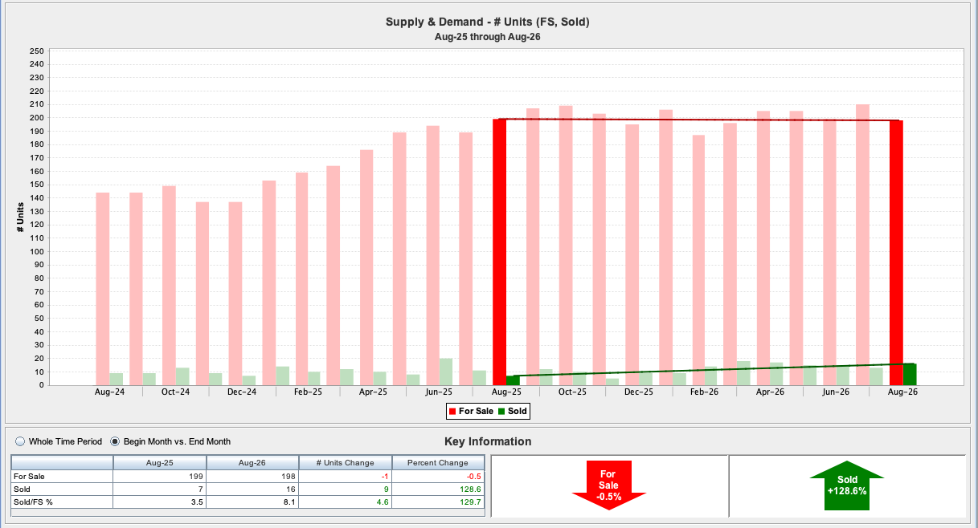The image size is (978, 528).
Task: Click the Apr-26 x-axis label
Action: [x=771, y=392]
